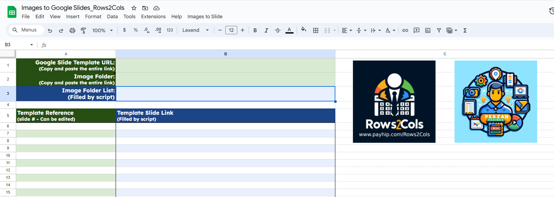Open Lexend font dropdown

coord(196,30)
